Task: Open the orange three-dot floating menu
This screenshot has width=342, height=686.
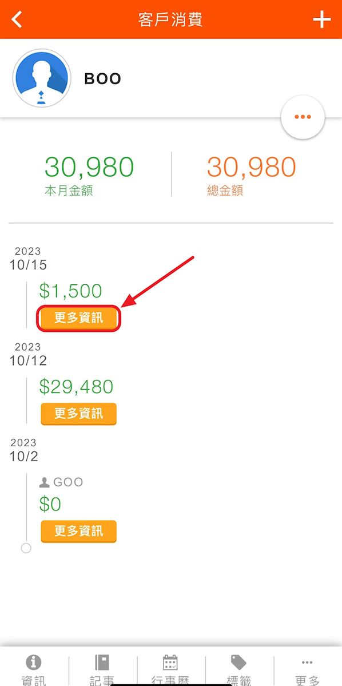Action: coord(303,117)
